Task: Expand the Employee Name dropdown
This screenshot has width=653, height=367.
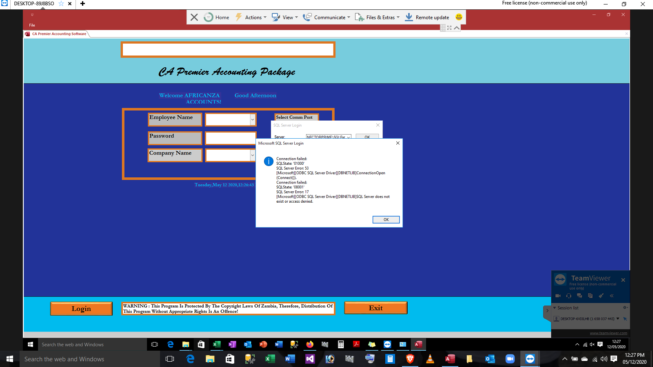Action: (x=253, y=119)
